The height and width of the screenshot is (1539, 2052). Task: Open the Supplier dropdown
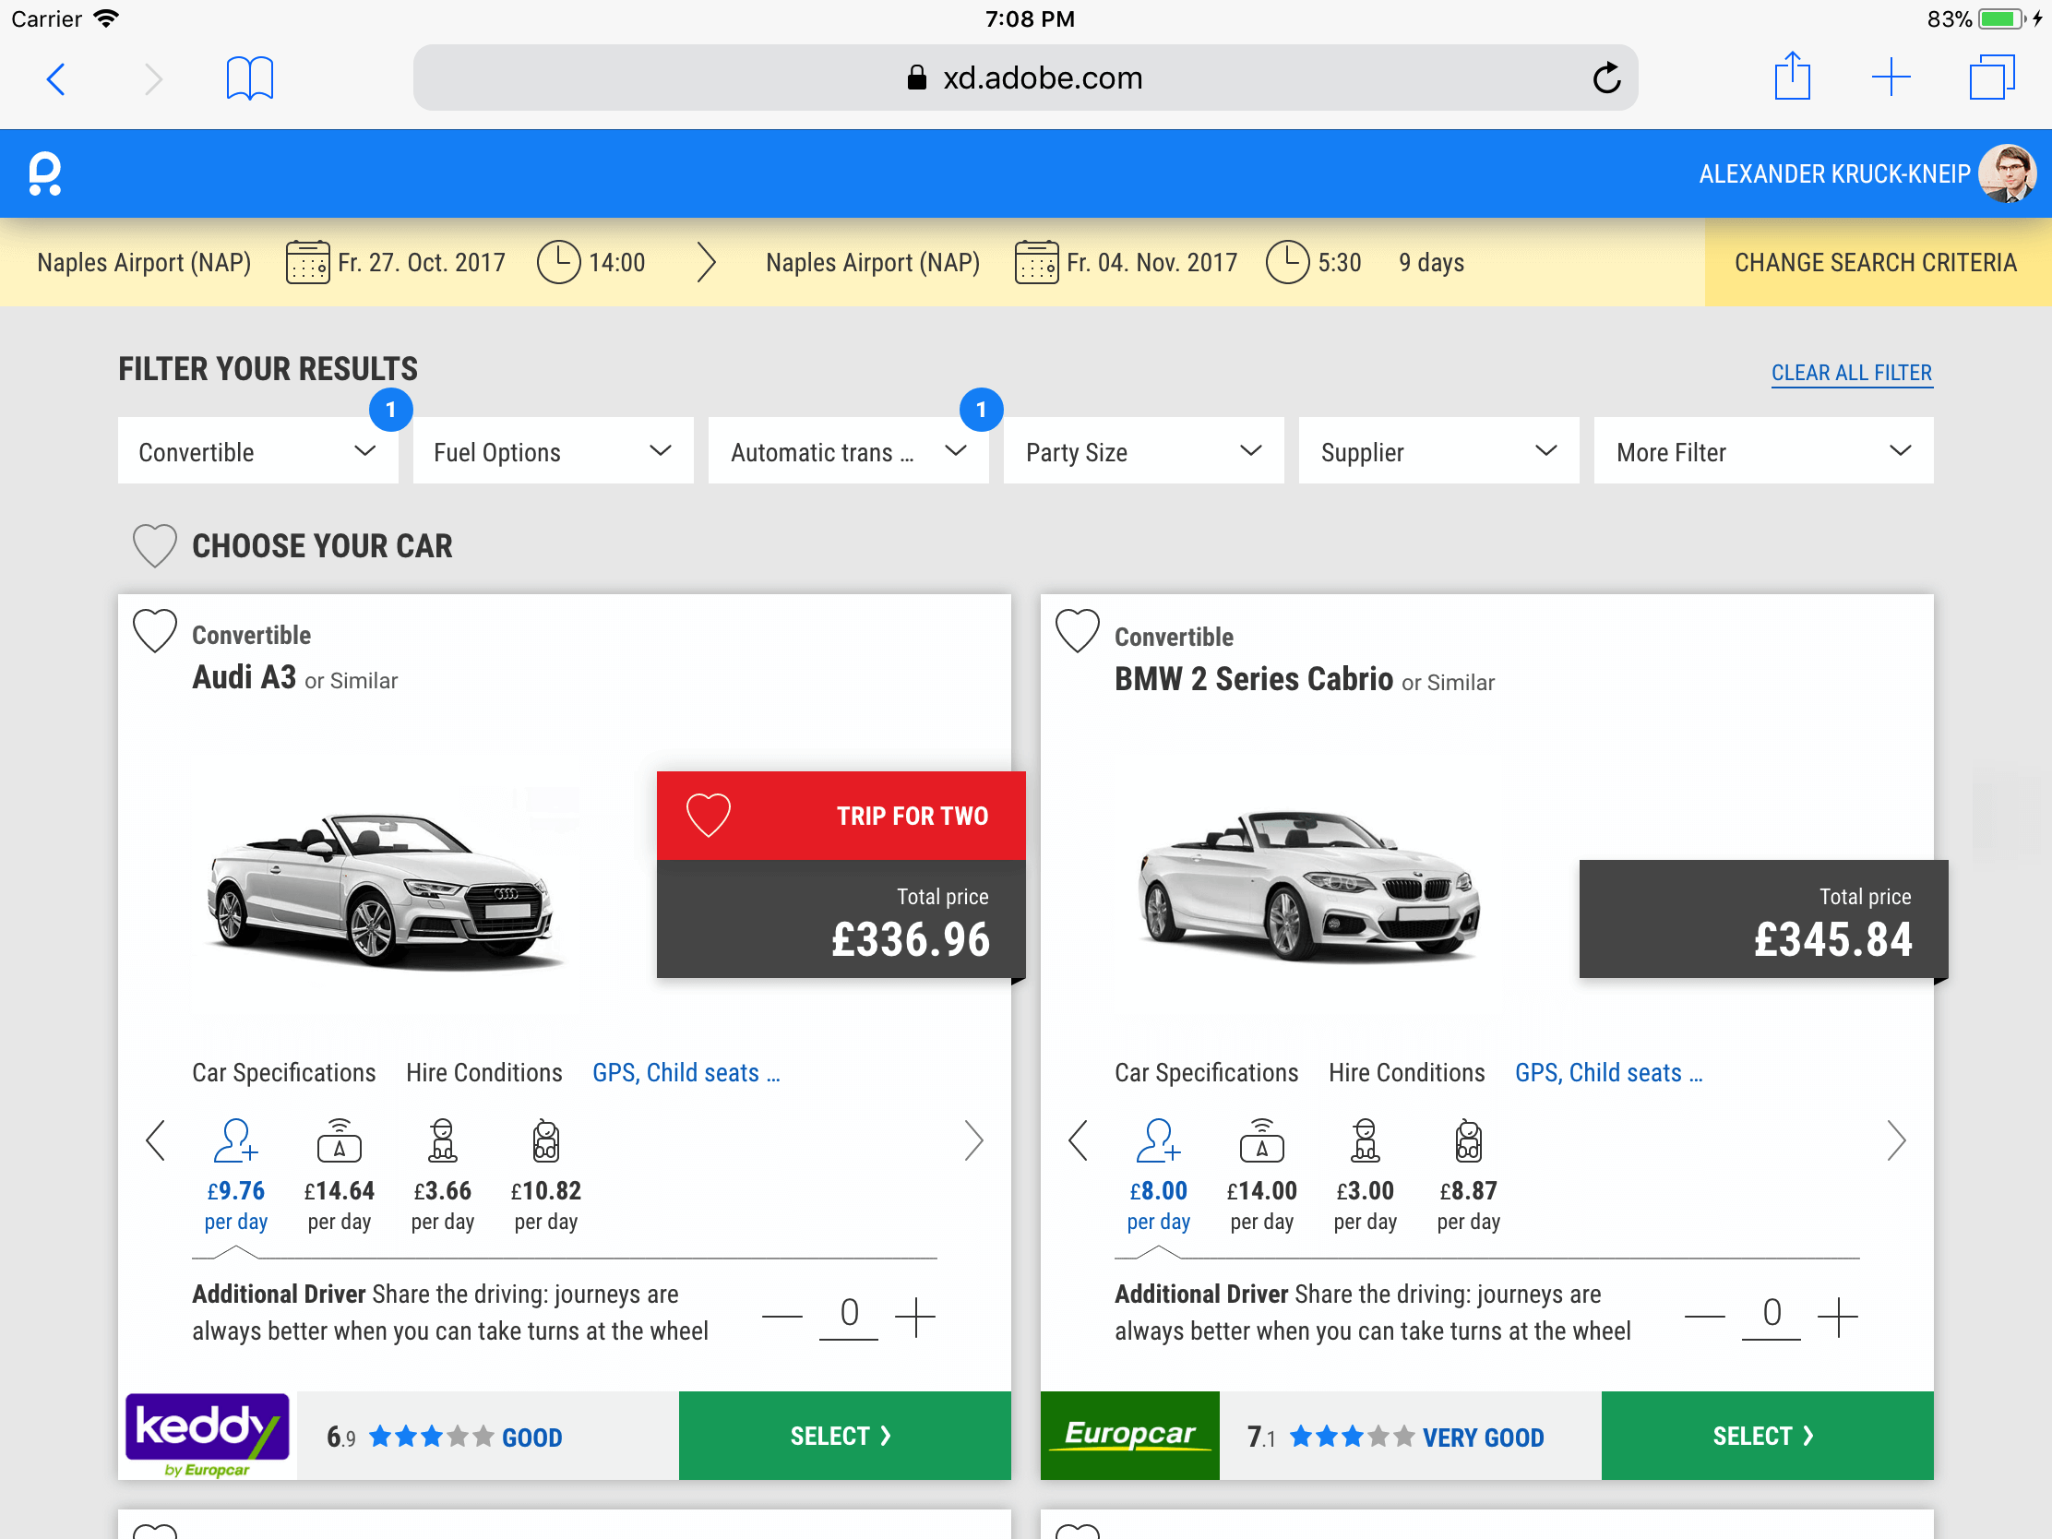pyautogui.click(x=1438, y=451)
